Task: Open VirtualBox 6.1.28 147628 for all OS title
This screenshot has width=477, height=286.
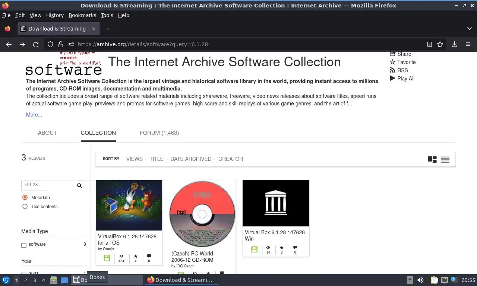Action: pos(127,239)
